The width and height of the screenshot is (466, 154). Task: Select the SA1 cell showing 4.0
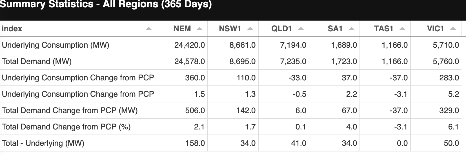[351, 127]
